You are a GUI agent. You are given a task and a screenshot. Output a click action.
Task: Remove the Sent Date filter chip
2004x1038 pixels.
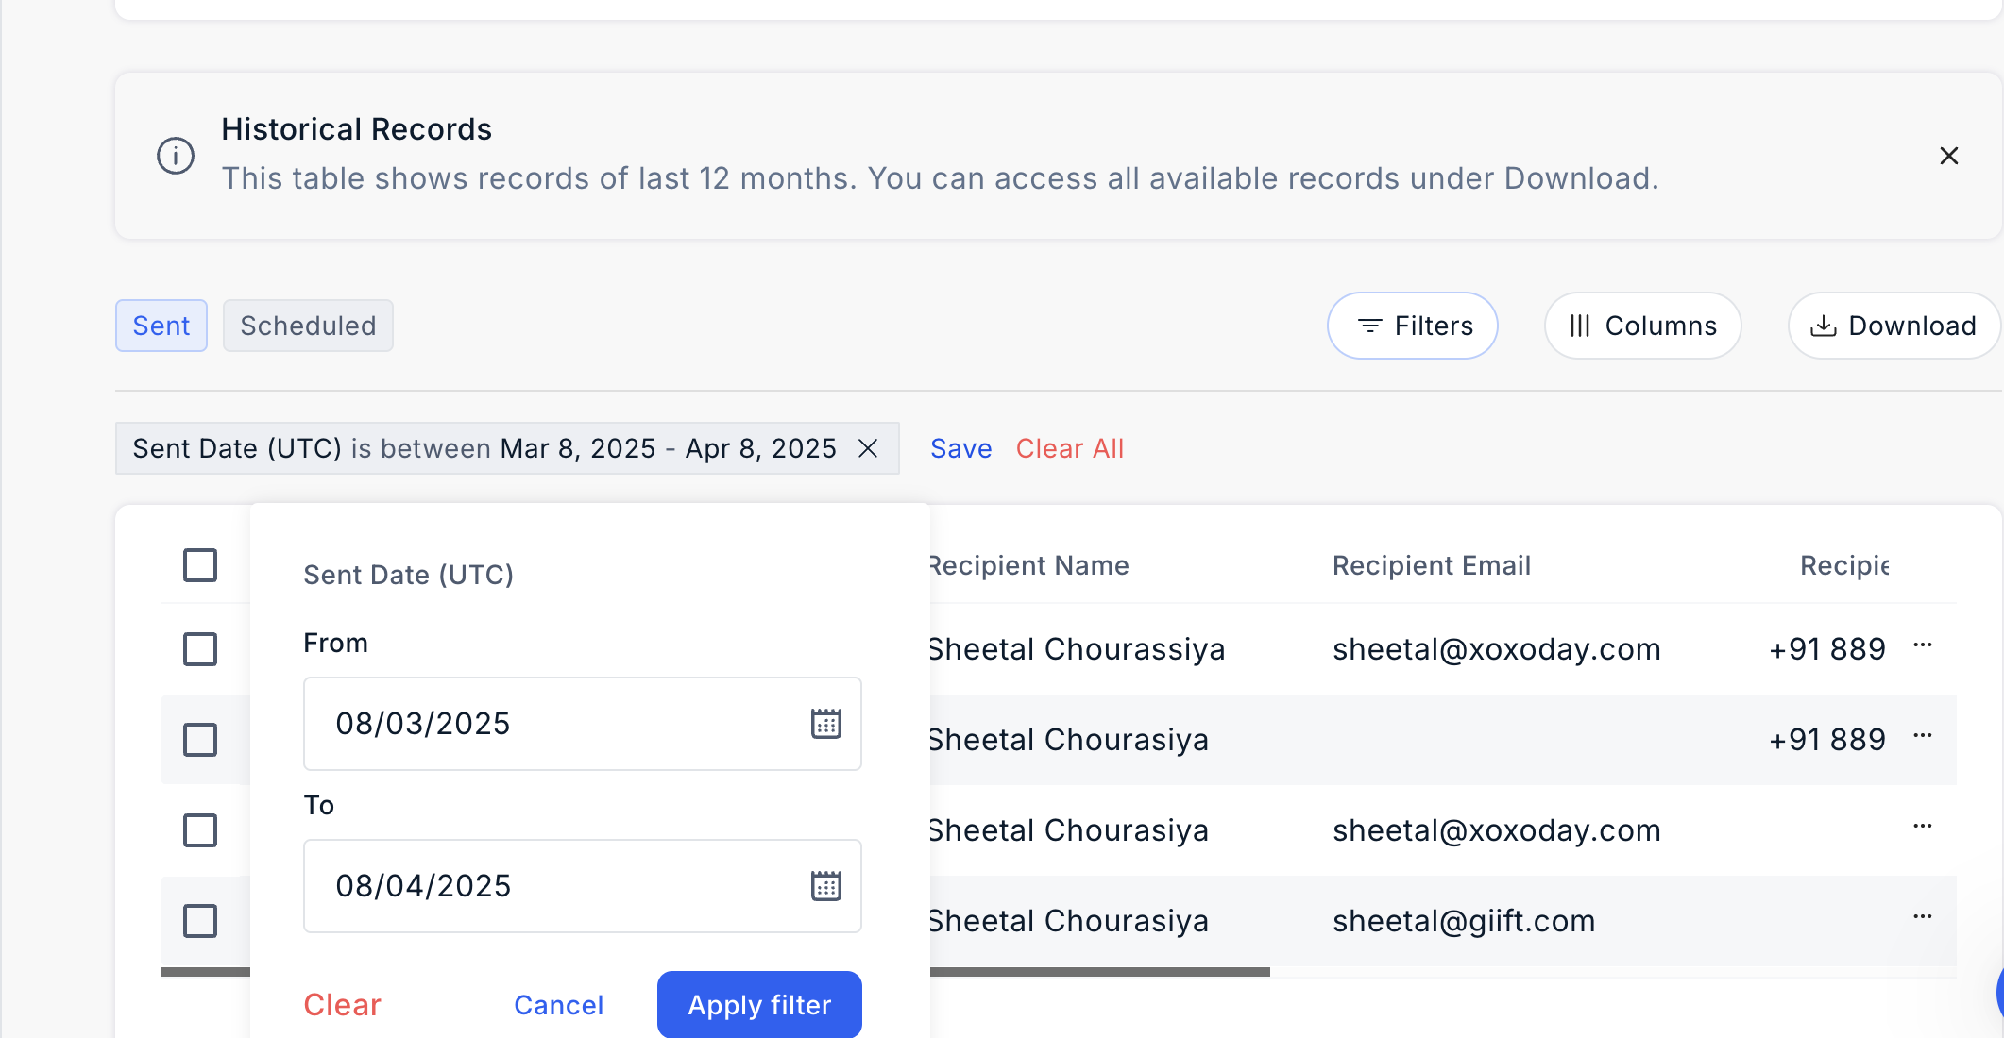[868, 448]
